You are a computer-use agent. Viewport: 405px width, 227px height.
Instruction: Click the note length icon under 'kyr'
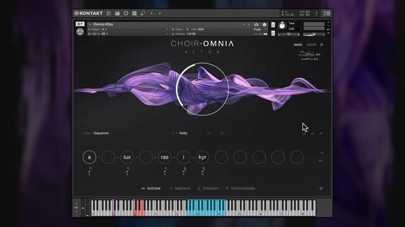[203, 171]
